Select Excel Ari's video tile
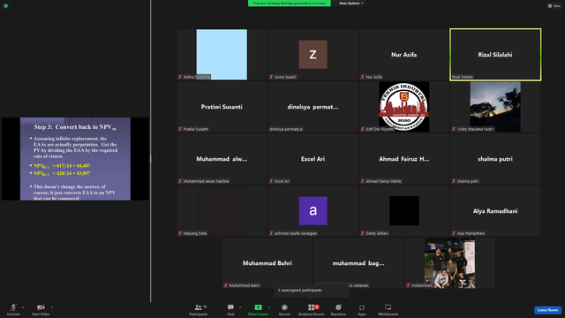565x318 pixels. pos(313,159)
